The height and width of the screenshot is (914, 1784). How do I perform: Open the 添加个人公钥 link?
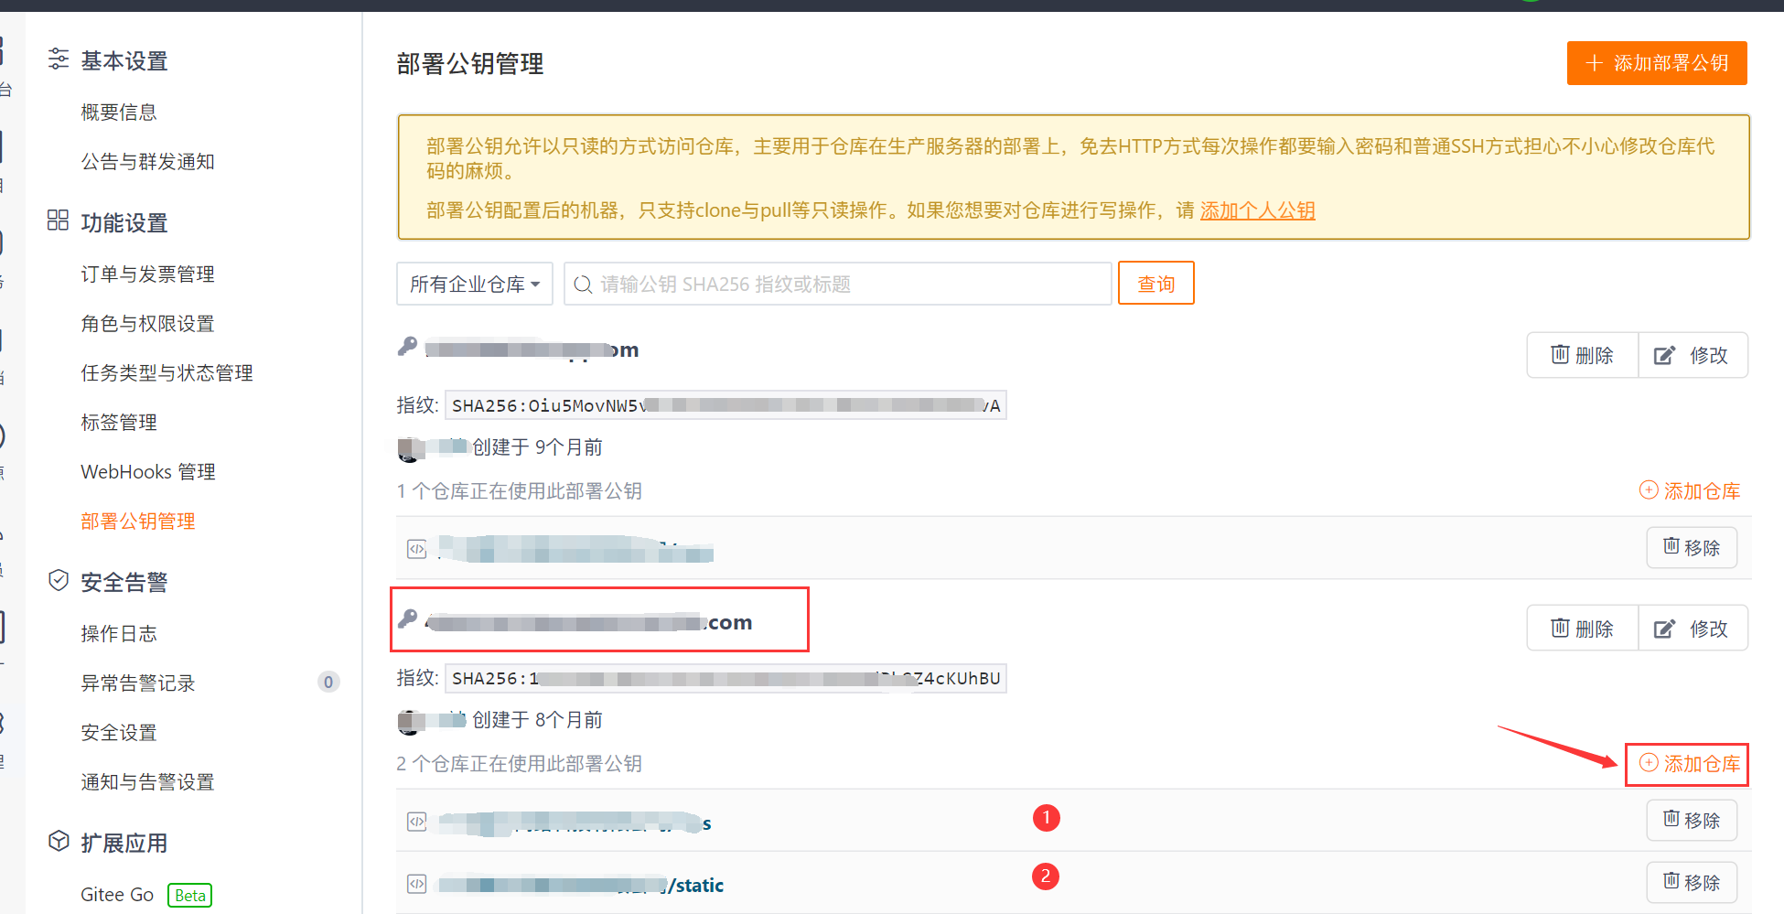1257,210
